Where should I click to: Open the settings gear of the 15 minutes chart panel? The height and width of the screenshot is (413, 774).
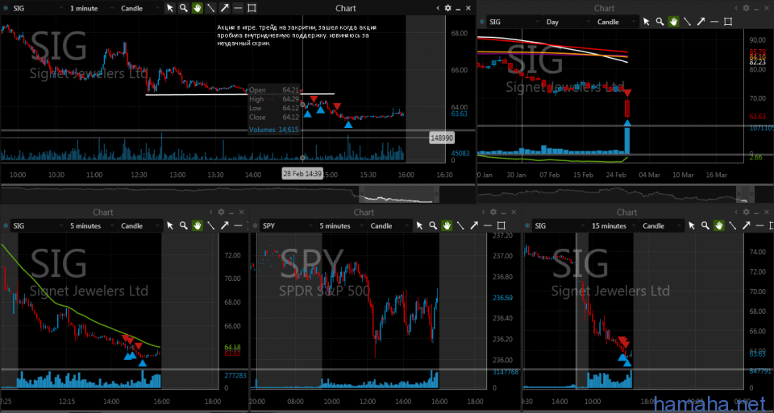pyautogui.click(x=746, y=212)
